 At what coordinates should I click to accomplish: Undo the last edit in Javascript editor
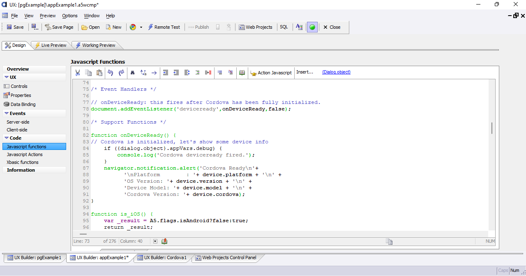click(111, 73)
